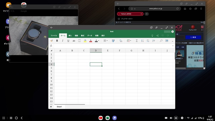Click the Excel window back arrow
Viewport: 215px width, 121px height.
[51, 28]
